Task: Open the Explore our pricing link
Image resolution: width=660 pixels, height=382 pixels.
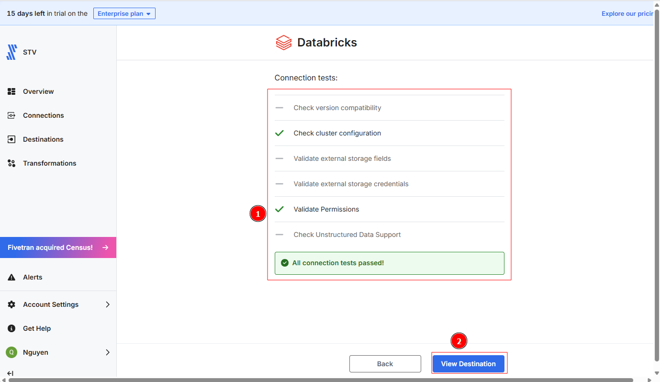Action: 627,13
